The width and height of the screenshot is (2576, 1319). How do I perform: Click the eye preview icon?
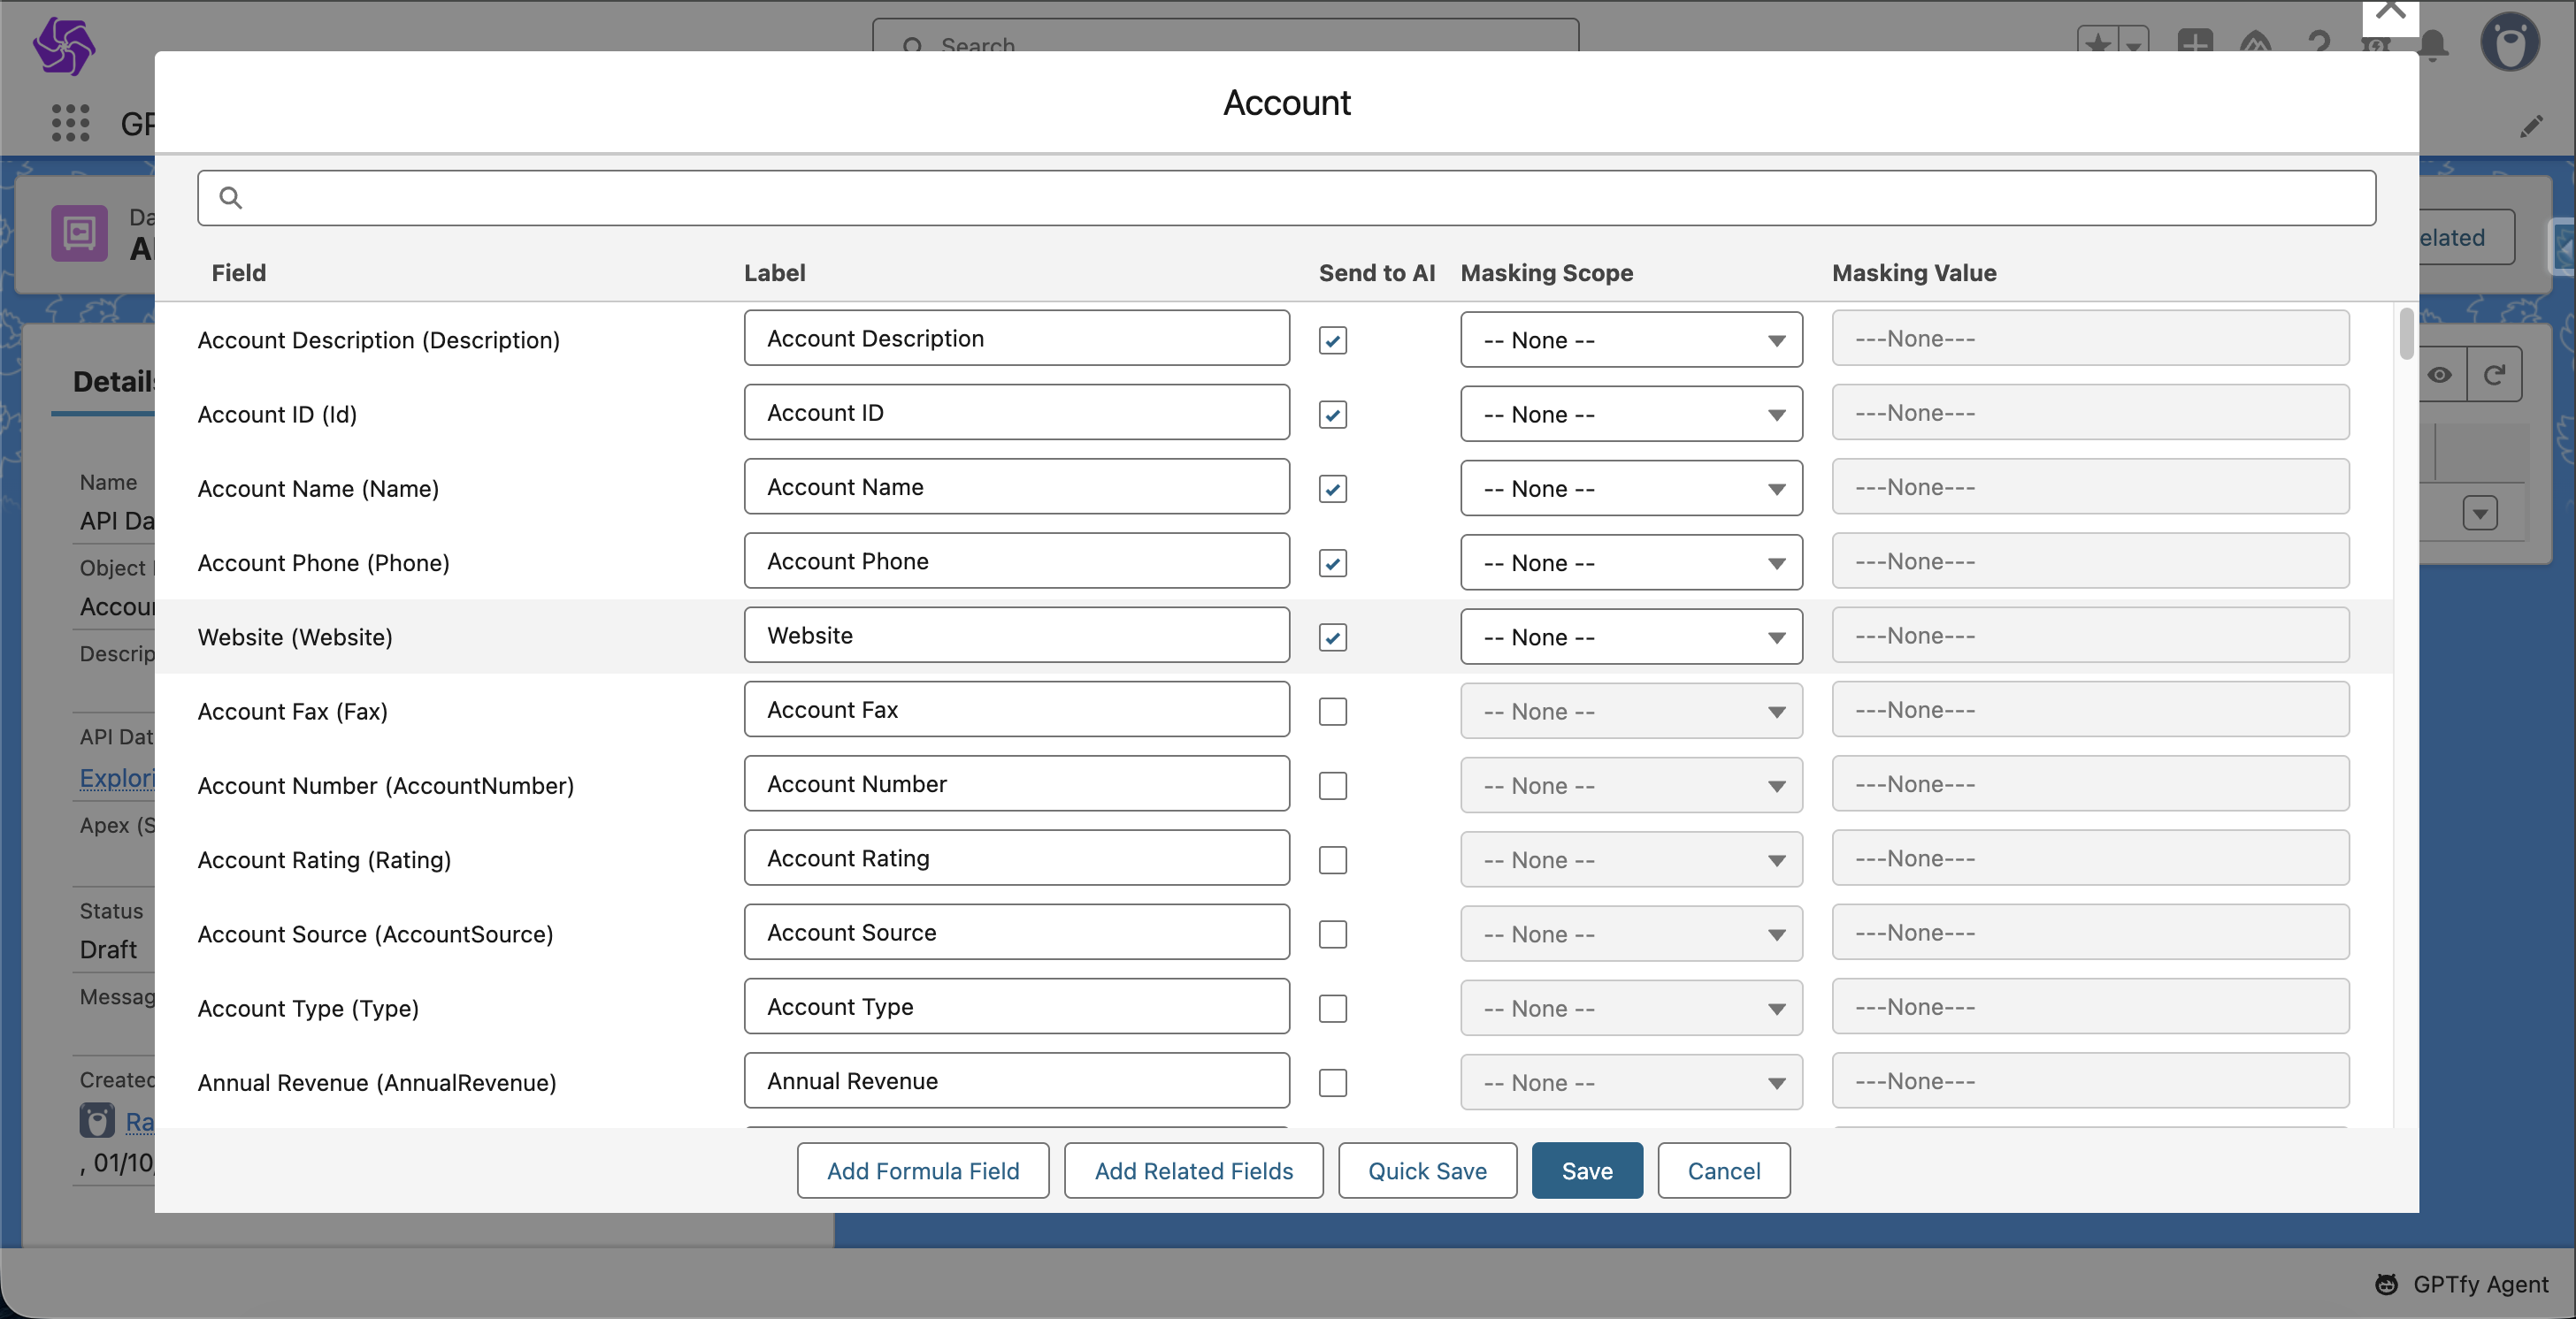(x=2440, y=375)
